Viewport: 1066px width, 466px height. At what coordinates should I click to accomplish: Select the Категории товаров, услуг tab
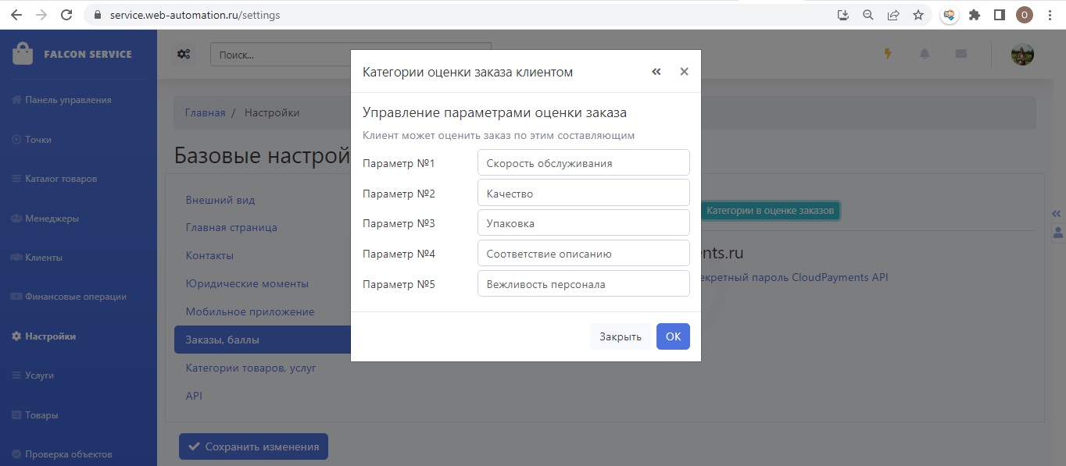coord(251,368)
